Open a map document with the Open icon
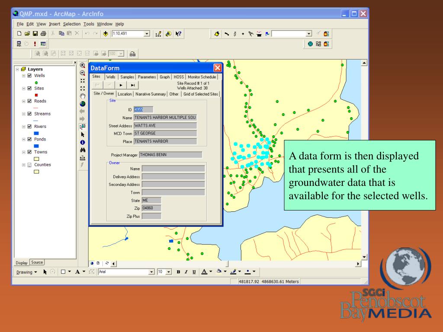 [27, 34]
